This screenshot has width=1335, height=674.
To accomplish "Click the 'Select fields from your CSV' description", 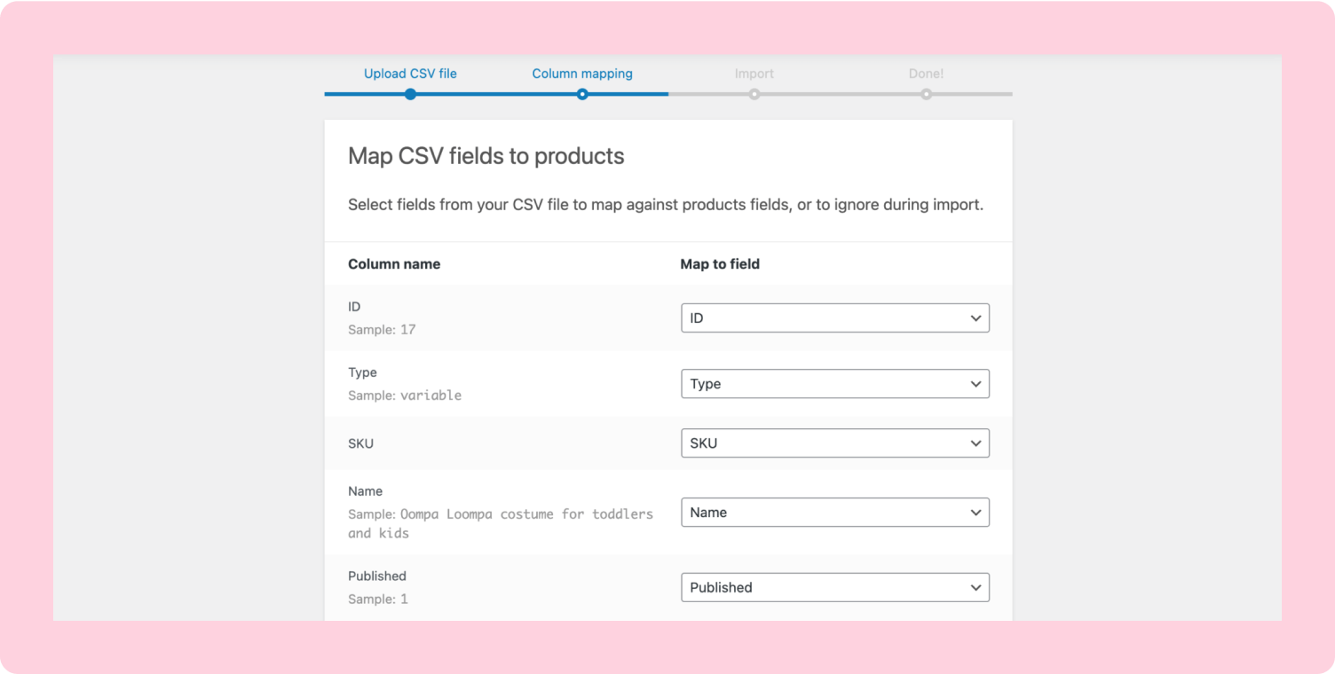I will point(666,205).
